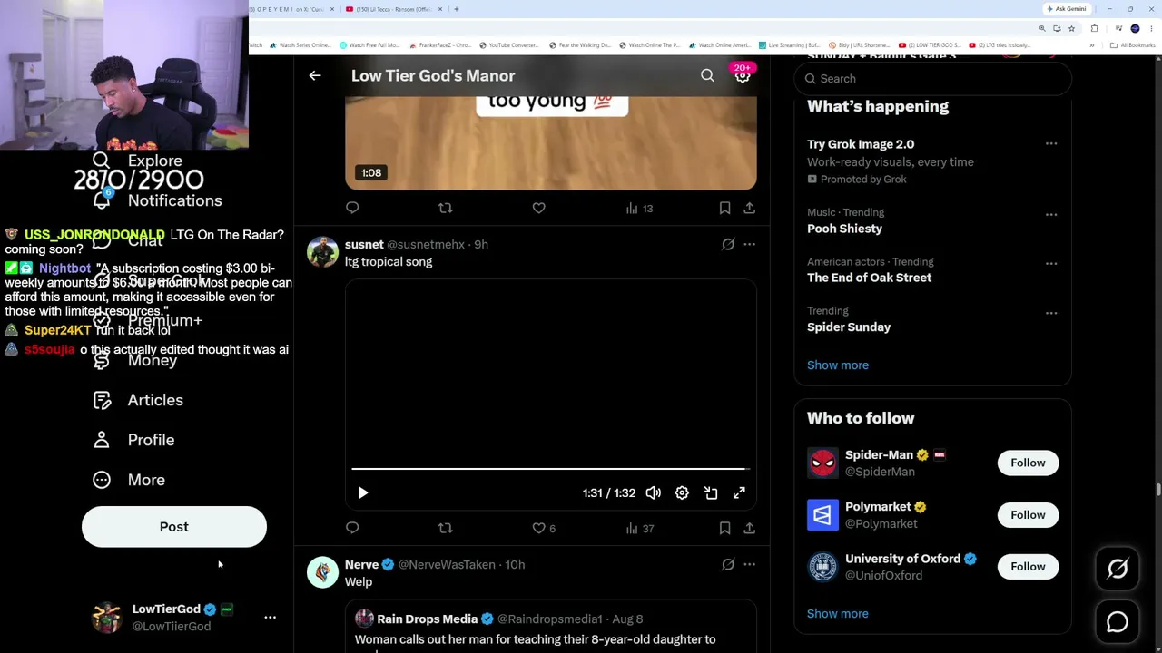The image size is (1162, 653).
Task: Open the floating Grok button
Action: 1118,569
